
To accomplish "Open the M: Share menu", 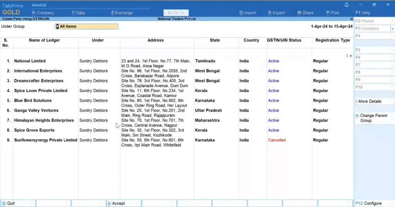I will click(306, 13).
